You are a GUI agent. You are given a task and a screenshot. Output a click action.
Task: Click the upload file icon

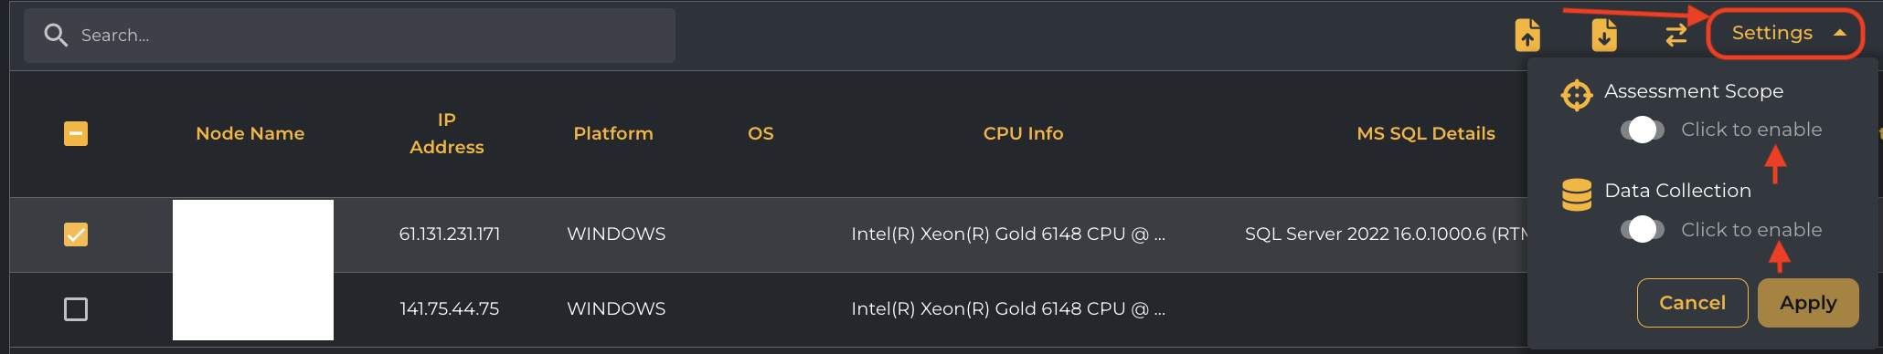tap(1527, 35)
